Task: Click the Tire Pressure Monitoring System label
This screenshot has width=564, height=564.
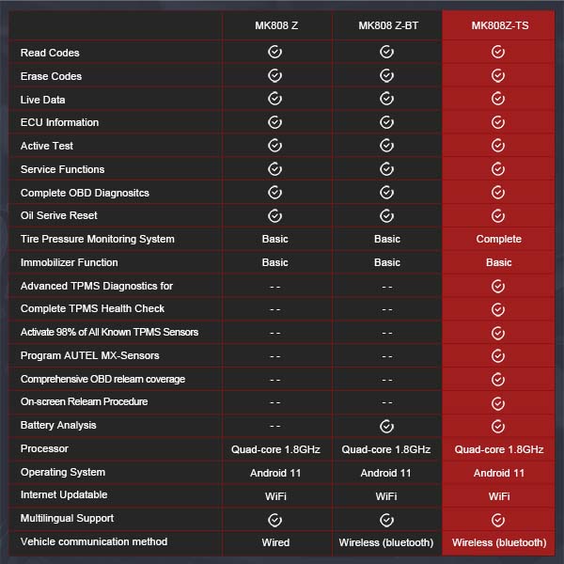Action: 98,239
